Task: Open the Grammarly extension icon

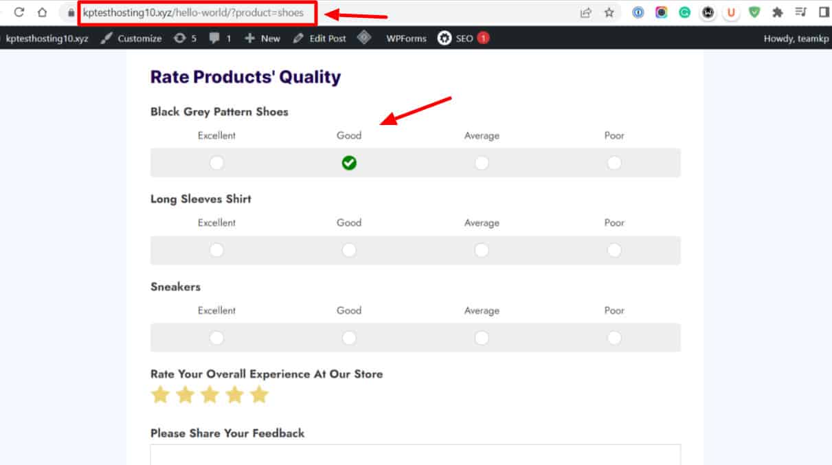Action: [x=684, y=12]
